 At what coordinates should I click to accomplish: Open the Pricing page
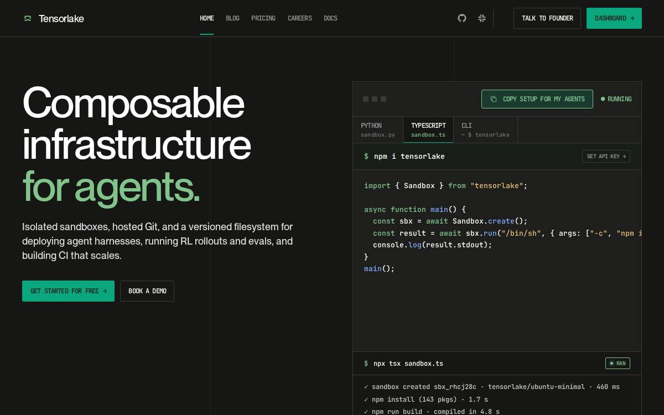(x=263, y=18)
